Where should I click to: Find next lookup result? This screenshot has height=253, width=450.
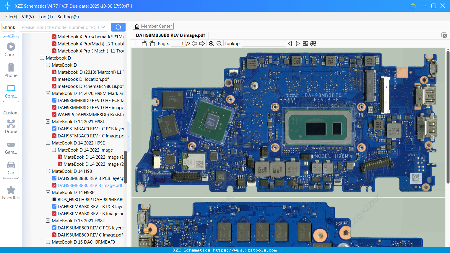tap(298, 44)
